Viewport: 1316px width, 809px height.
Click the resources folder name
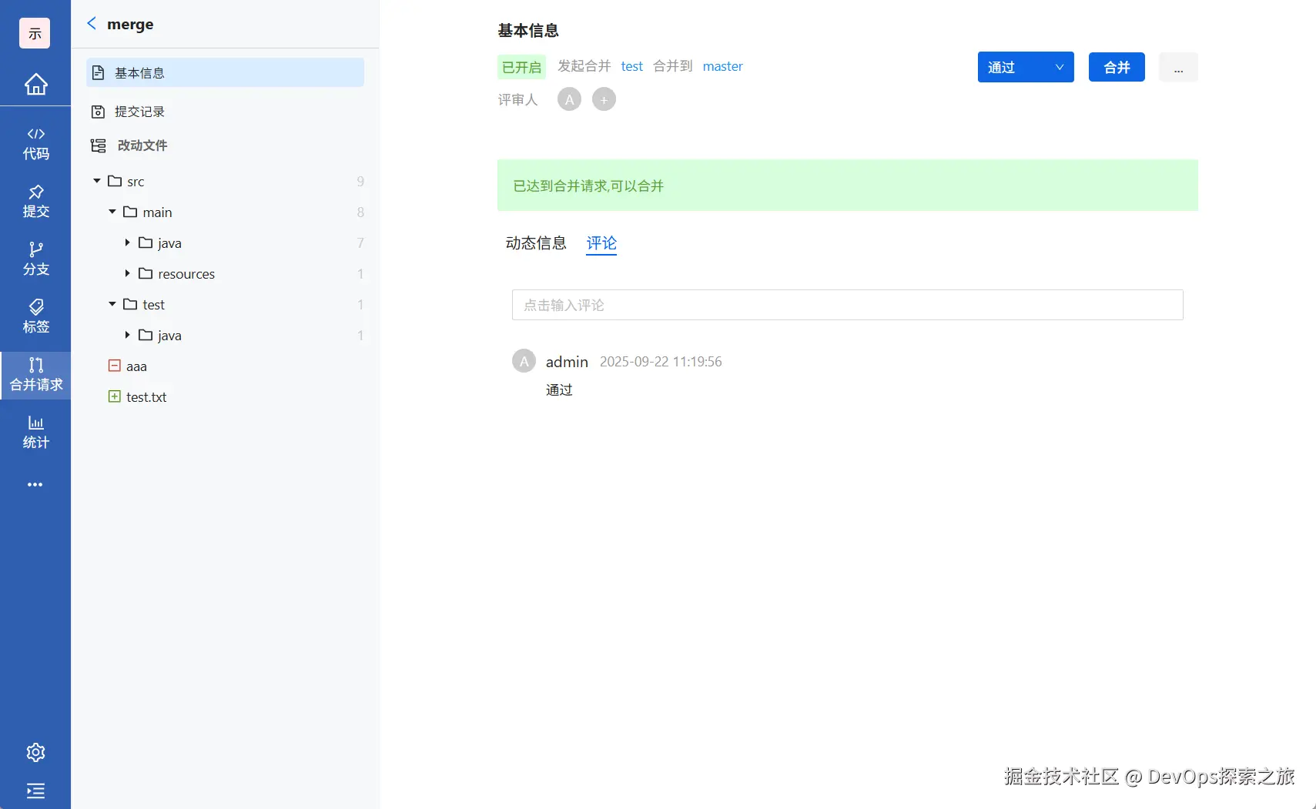tap(186, 274)
